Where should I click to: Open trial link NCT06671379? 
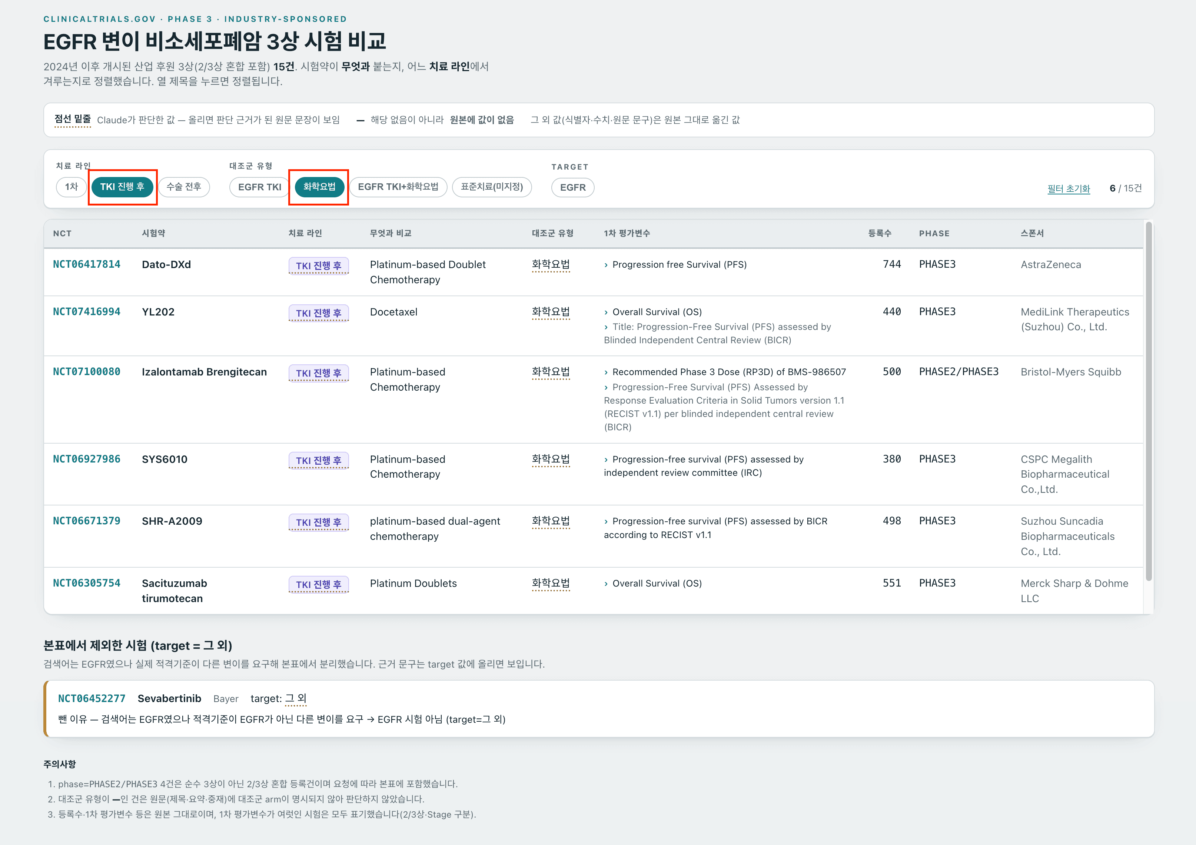coord(86,521)
